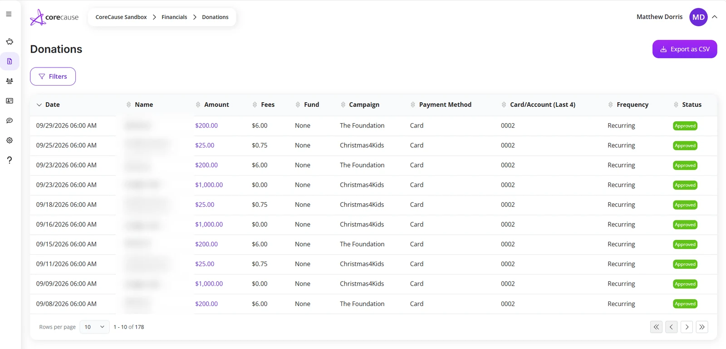Open the piggy bank sidebar icon
This screenshot has width=726, height=349.
[10, 42]
